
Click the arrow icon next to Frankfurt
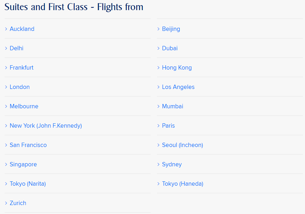pyautogui.click(x=6, y=68)
